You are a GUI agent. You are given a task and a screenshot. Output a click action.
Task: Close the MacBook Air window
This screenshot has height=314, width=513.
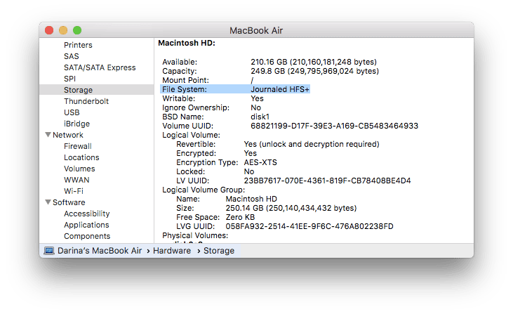[49, 30]
